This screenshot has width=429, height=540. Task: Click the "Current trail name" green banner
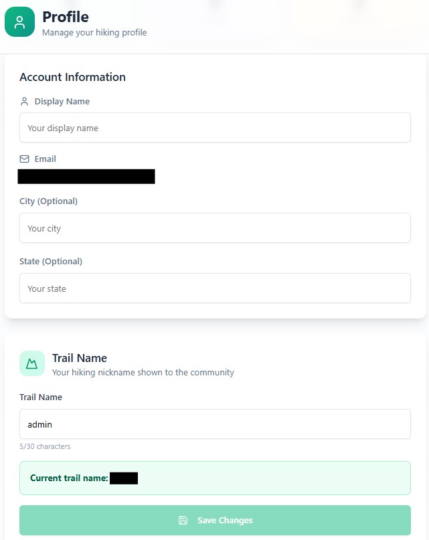click(215, 478)
